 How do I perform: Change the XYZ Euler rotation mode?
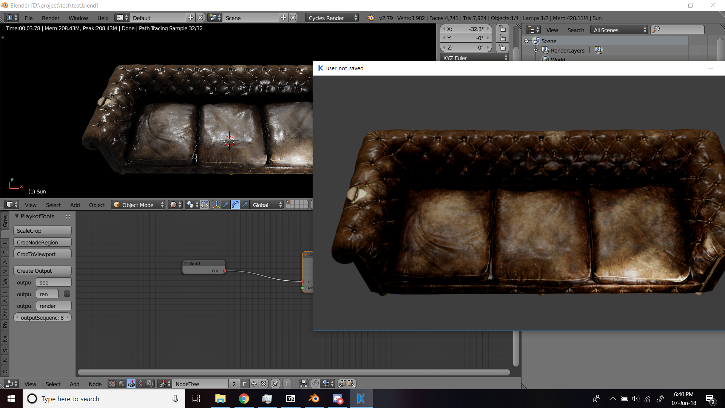475,58
